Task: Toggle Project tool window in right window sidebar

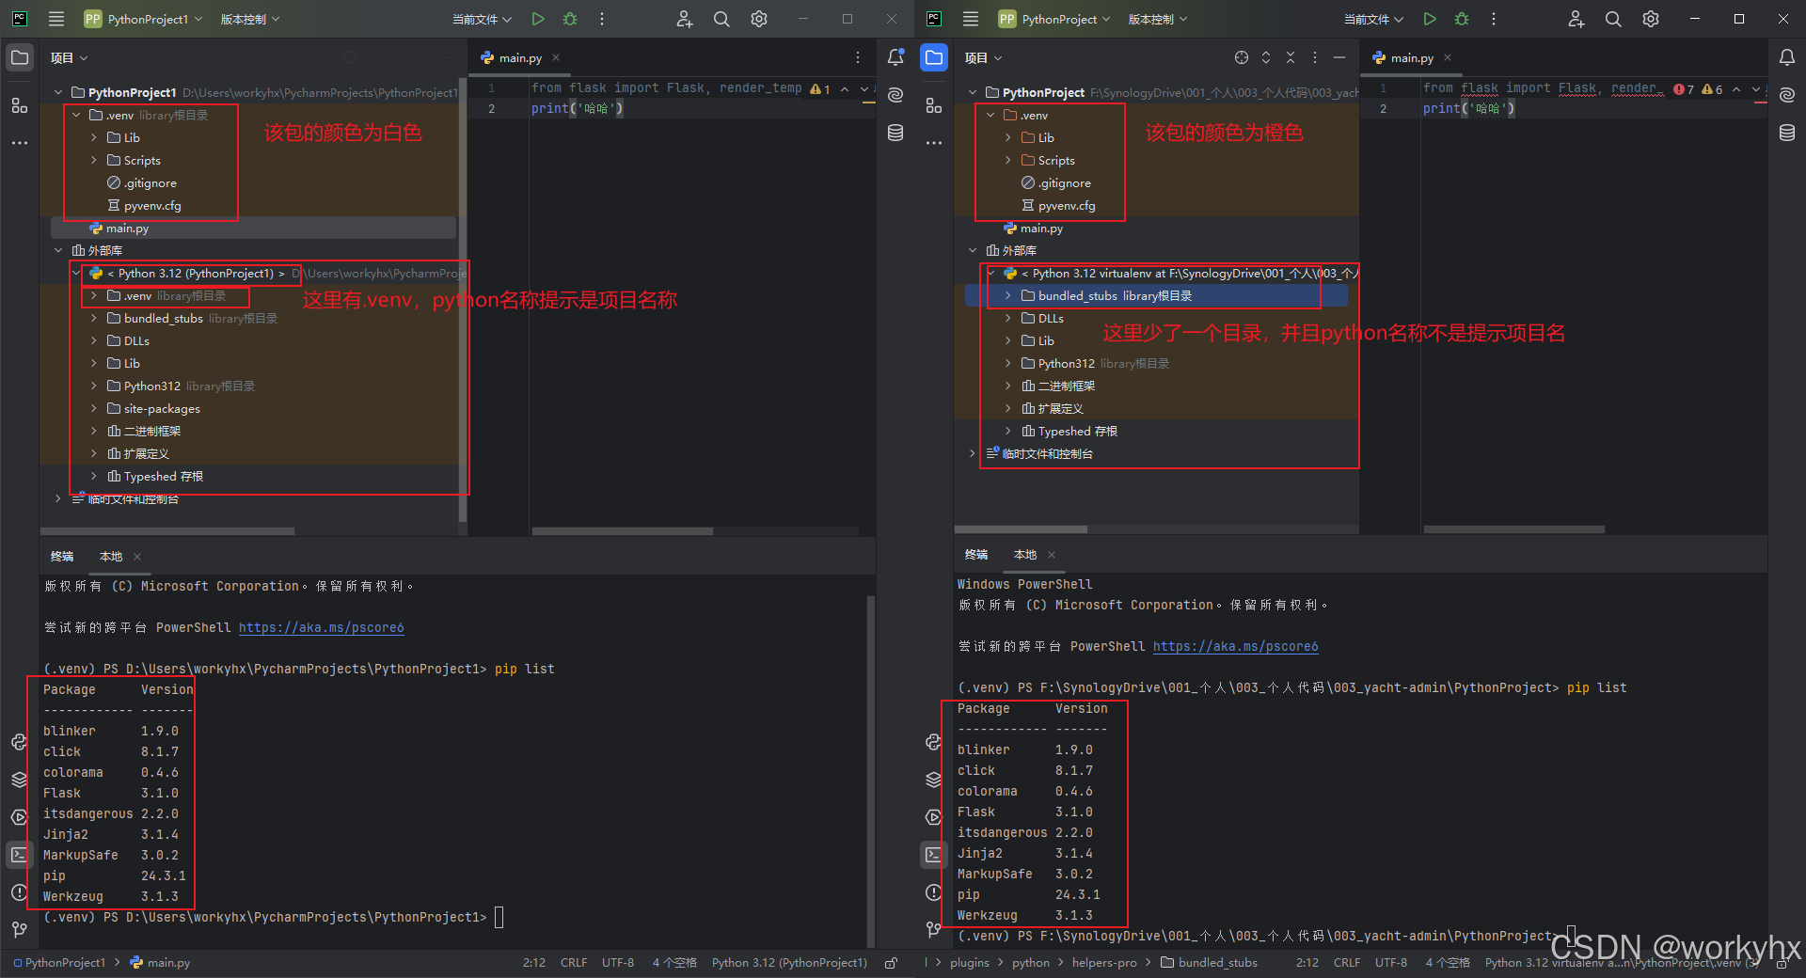Action: [x=933, y=57]
